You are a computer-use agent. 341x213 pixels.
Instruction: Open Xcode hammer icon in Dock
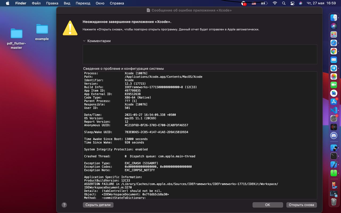[334, 164]
